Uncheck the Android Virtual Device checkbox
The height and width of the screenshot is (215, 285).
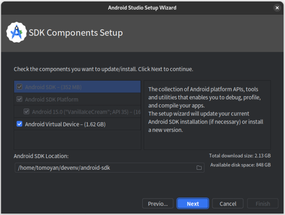tap(19, 124)
